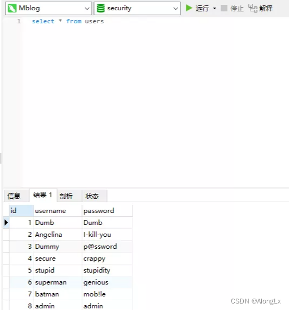This screenshot has width=289, height=310.
Task: Click the username column header
Action: [x=58, y=211]
